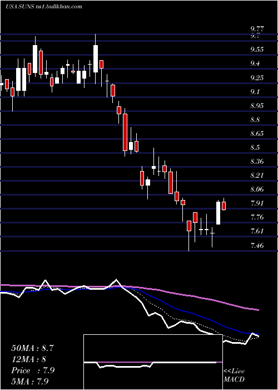Click inside the Live MACD inset chart
Viewport: 278px width, 390px height.
pyautogui.click(x=153, y=362)
